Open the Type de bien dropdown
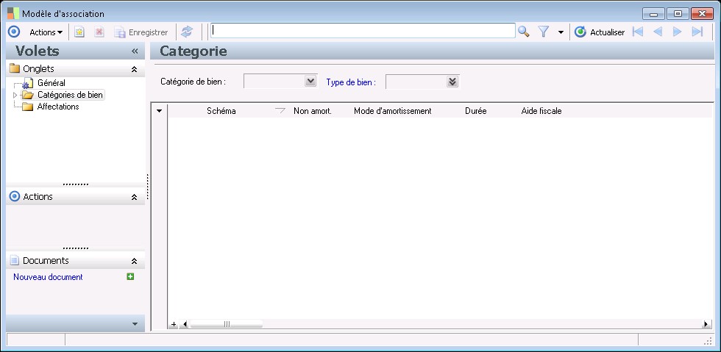 pyautogui.click(x=452, y=82)
